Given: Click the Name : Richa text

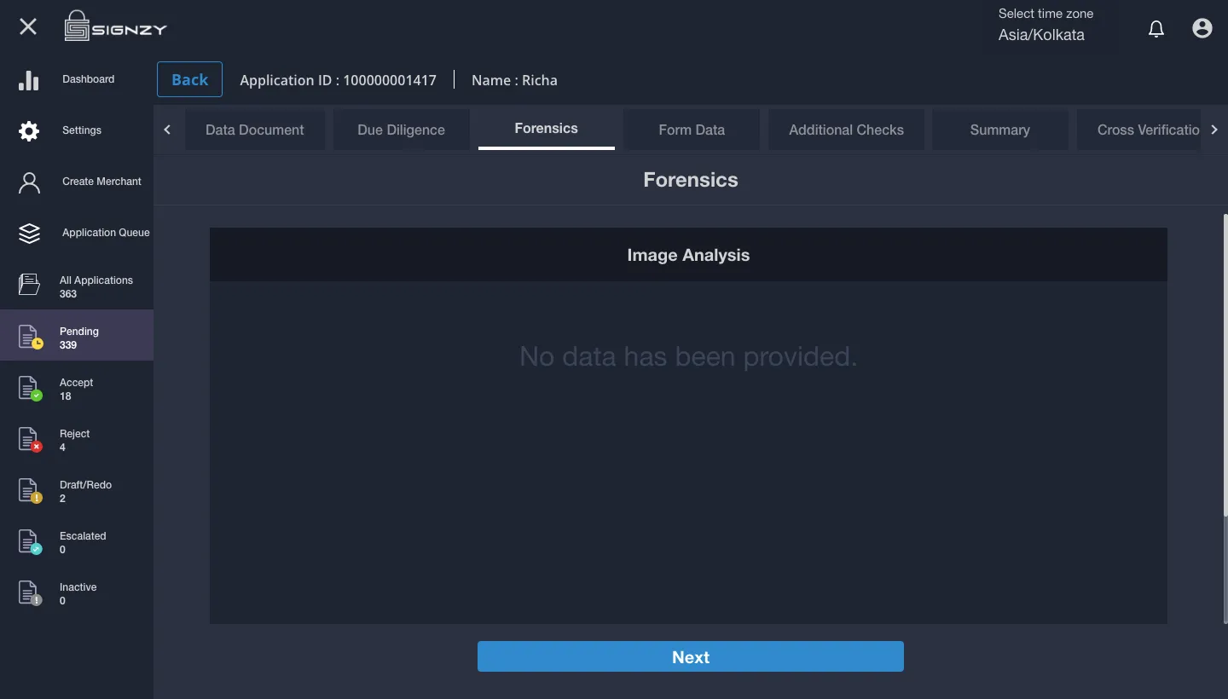Looking at the screenshot, I should (x=514, y=80).
